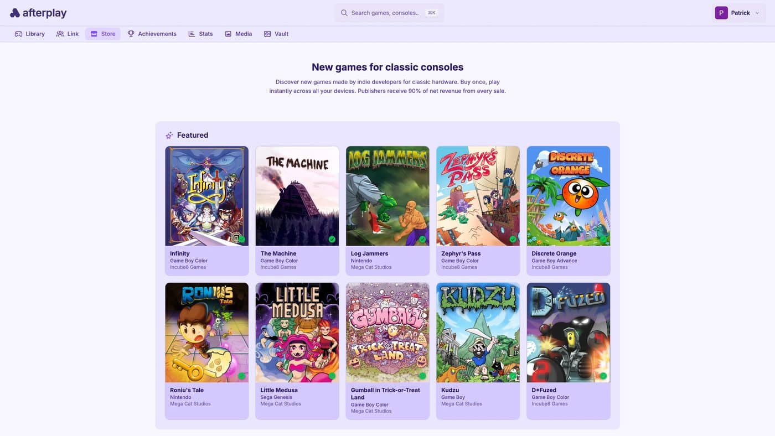
Task: Click the search games input field
Action: 389,13
